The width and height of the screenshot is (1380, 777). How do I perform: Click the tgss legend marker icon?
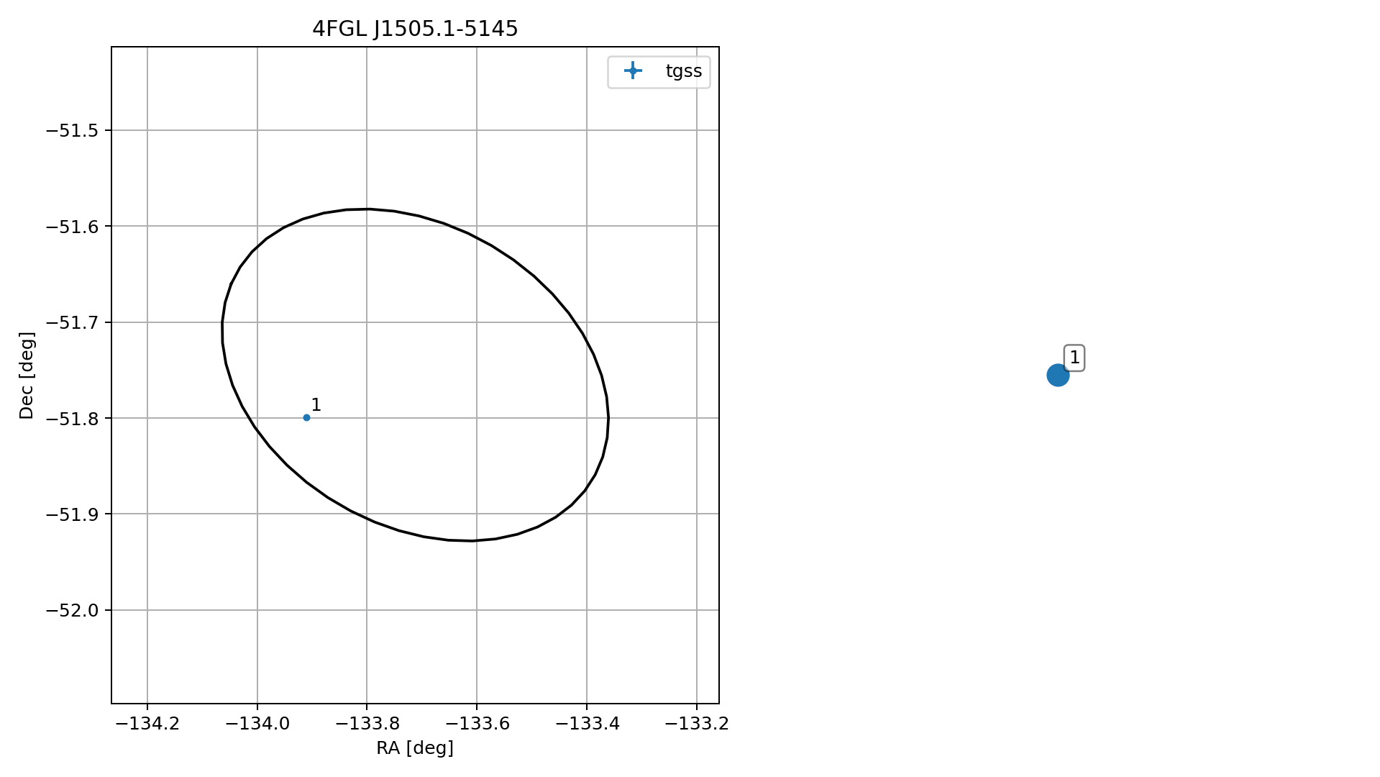pyautogui.click(x=633, y=71)
